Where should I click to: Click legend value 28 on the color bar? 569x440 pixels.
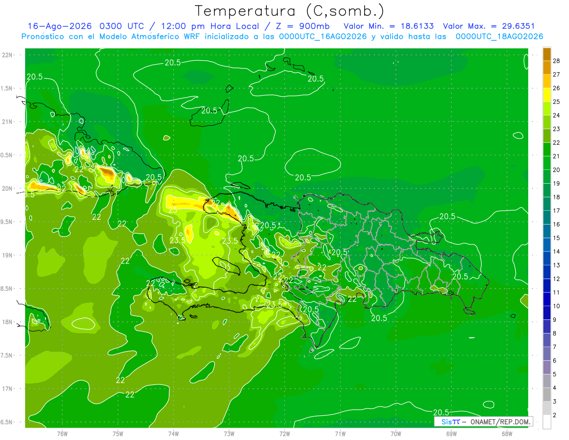[x=557, y=61]
